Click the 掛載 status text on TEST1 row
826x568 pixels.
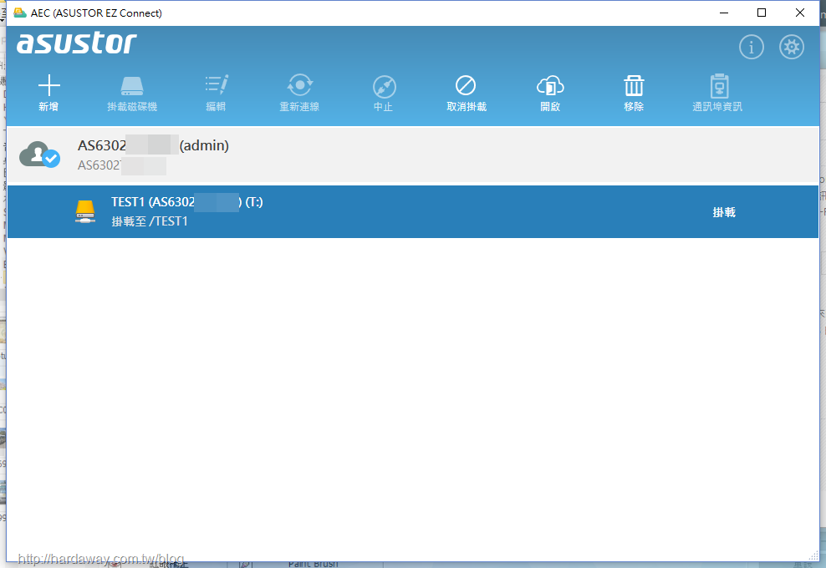pyautogui.click(x=724, y=212)
